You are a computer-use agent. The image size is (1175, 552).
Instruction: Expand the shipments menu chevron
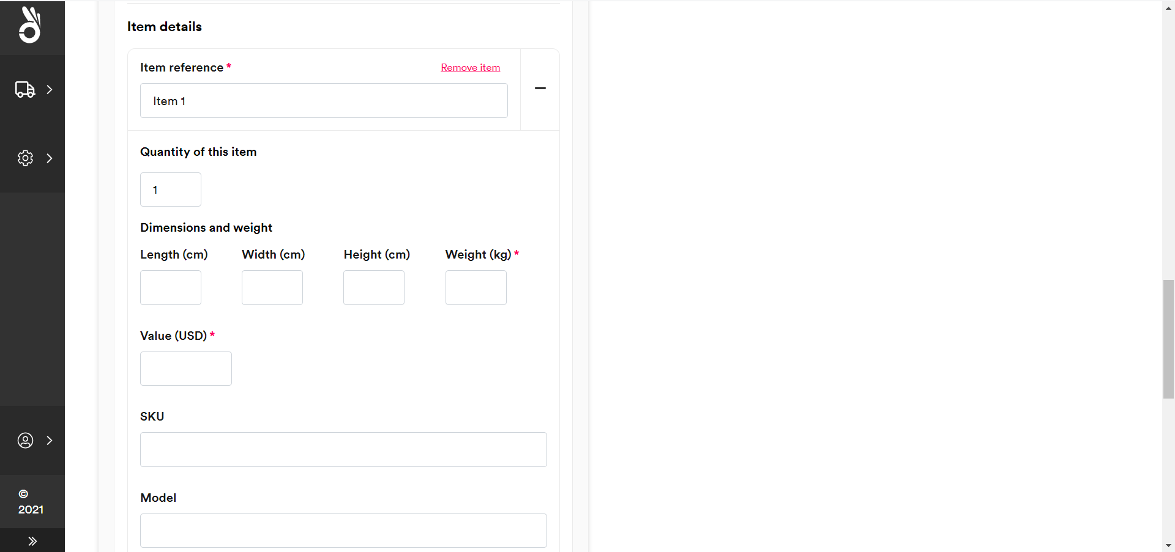coord(50,89)
